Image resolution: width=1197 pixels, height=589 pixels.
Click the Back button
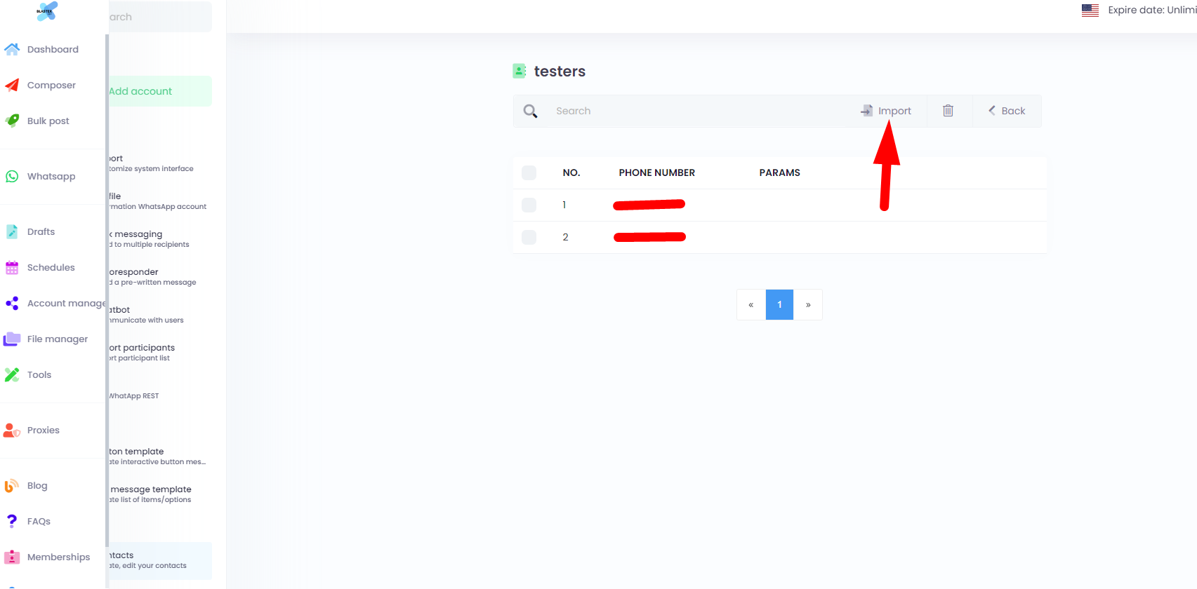pos(1007,111)
